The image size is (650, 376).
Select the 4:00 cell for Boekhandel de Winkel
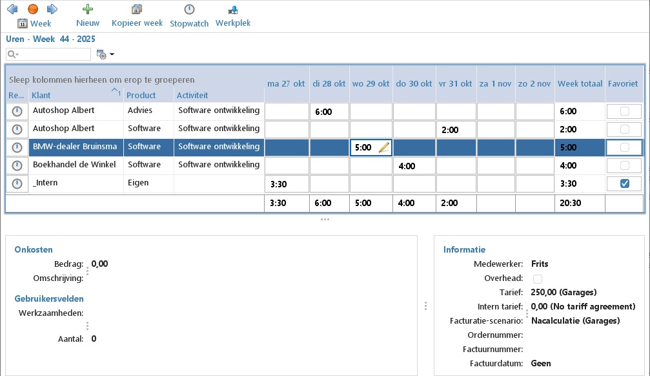pyautogui.click(x=414, y=166)
